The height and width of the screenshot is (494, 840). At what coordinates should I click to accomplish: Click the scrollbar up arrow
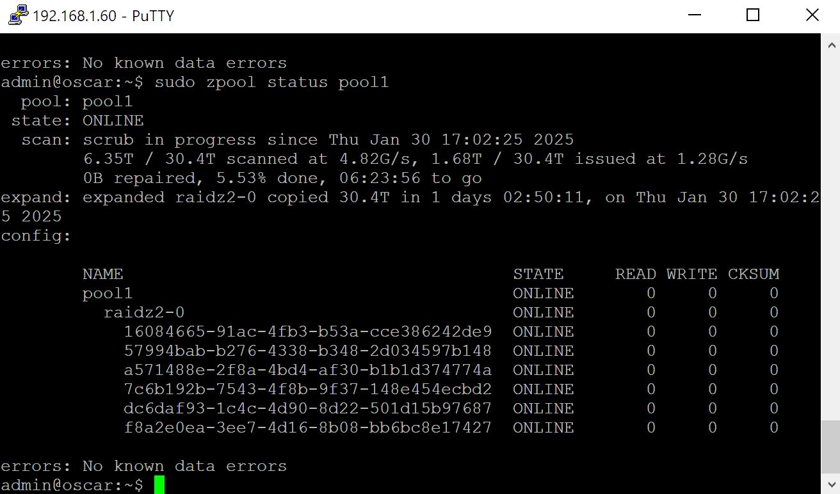pos(830,45)
